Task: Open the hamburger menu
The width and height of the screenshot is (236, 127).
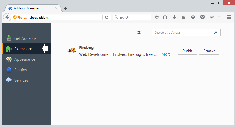Action: [229, 17]
